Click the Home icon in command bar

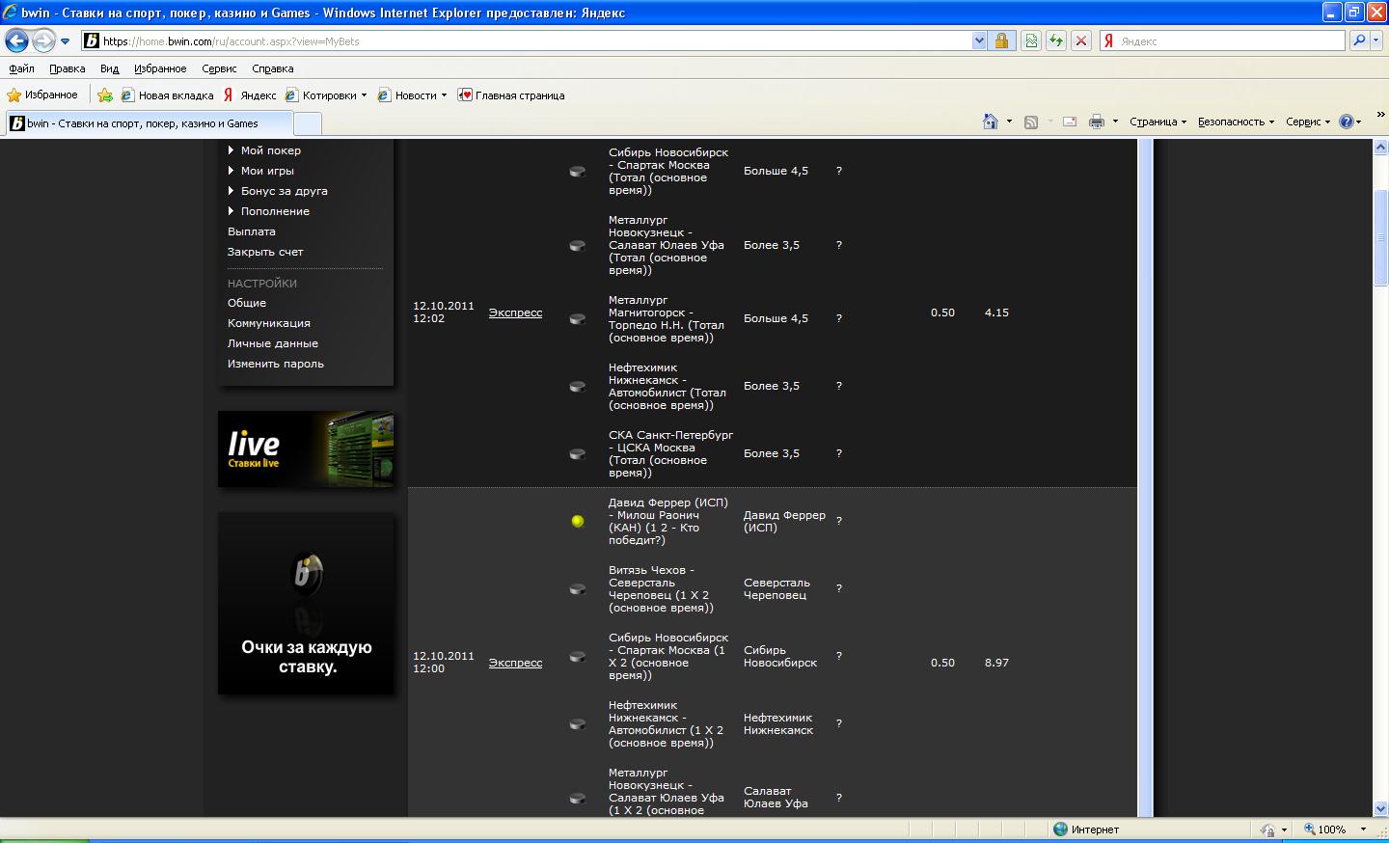[x=990, y=122]
